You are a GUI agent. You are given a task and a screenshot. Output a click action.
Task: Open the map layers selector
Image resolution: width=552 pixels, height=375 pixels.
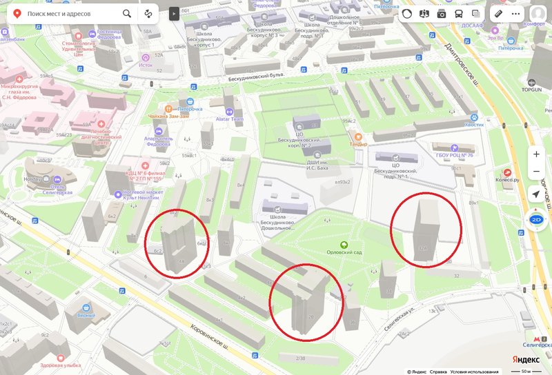[x=476, y=14]
